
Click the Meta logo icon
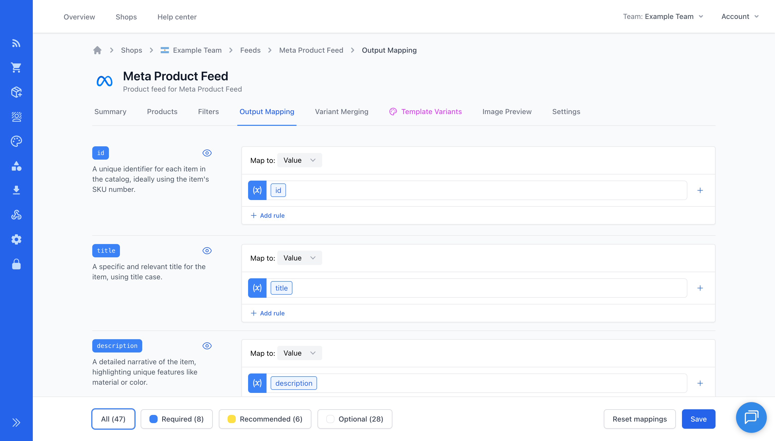(x=105, y=81)
